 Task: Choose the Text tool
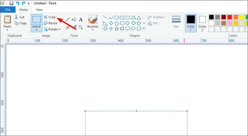[81, 20]
